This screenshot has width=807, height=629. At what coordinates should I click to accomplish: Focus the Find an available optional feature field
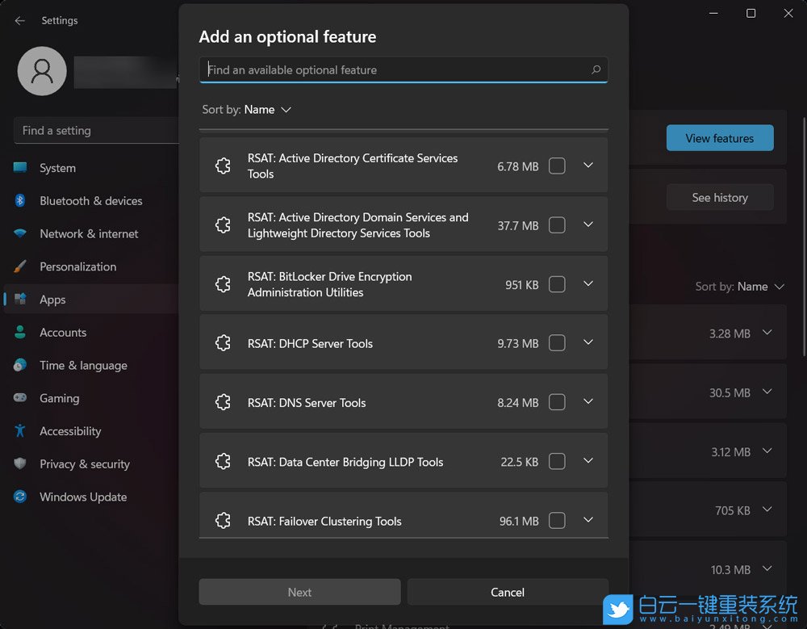pos(395,70)
